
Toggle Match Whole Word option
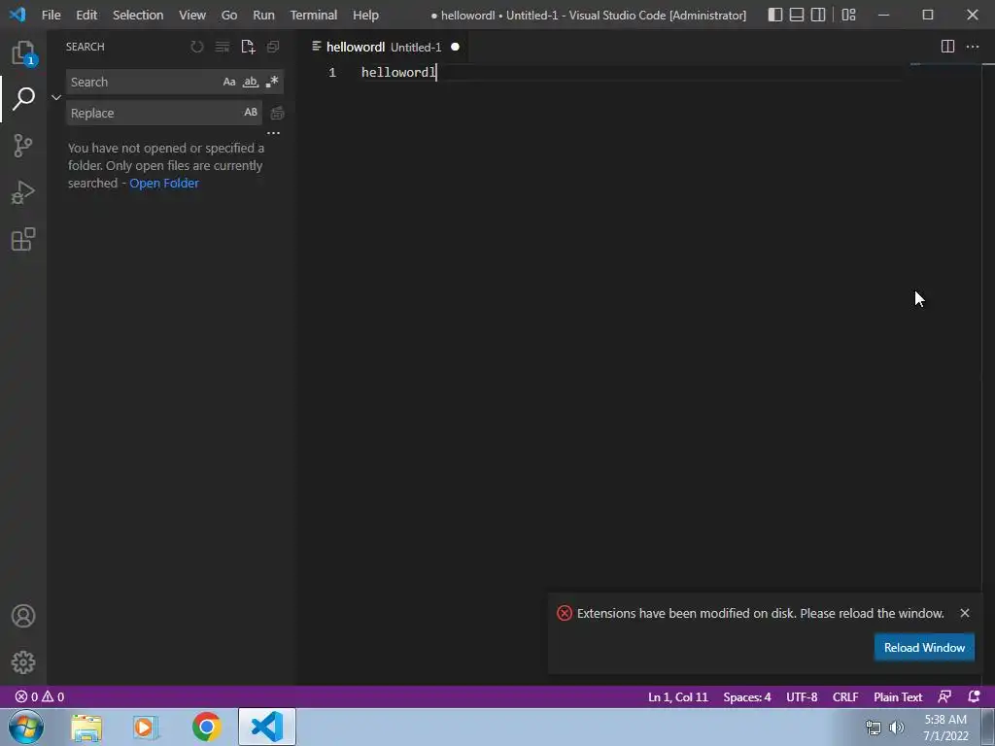pos(251,82)
